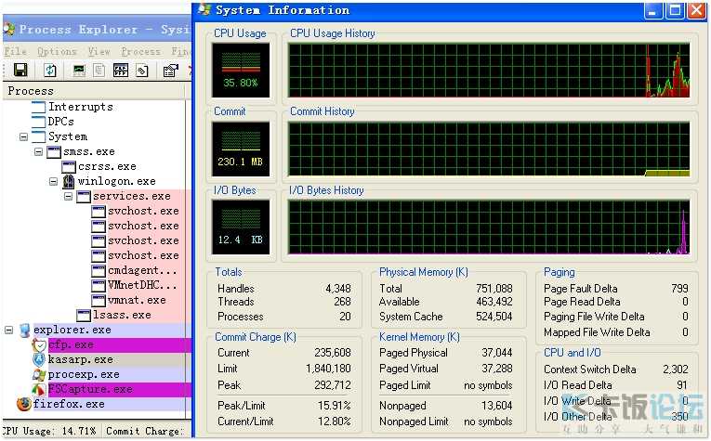Click the CPU Usage gauge showing 35.80%

tap(241, 71)
